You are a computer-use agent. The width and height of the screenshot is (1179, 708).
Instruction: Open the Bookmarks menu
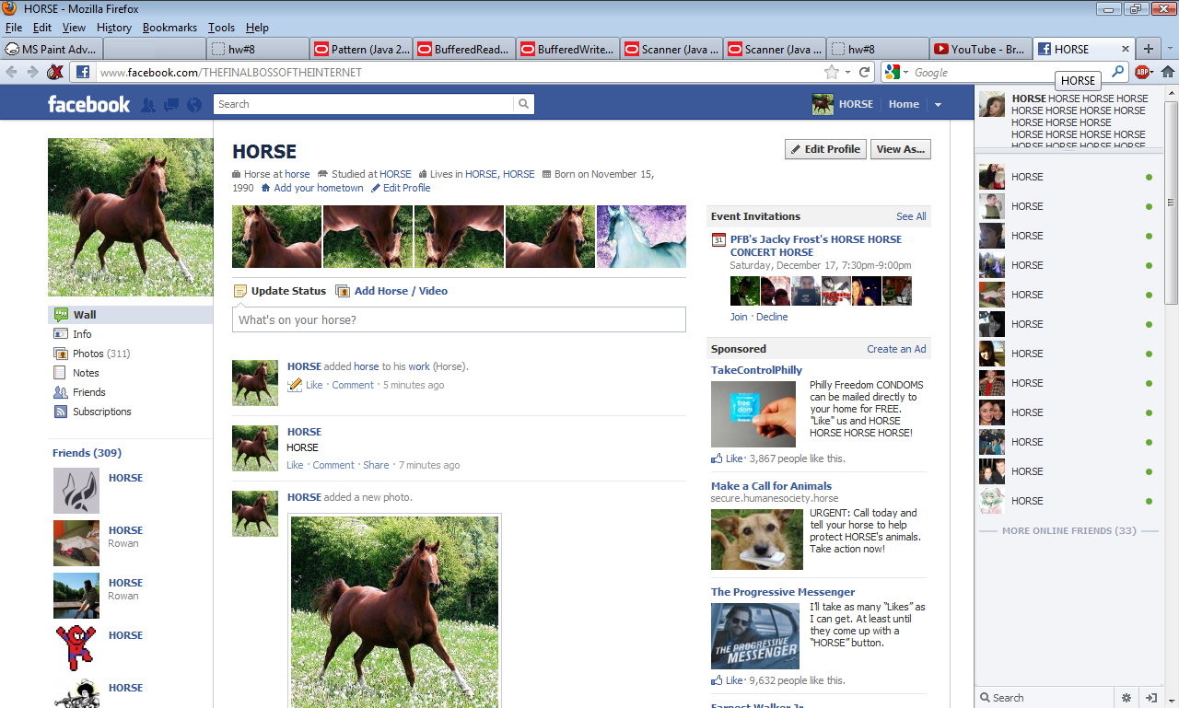pos(169,28)
